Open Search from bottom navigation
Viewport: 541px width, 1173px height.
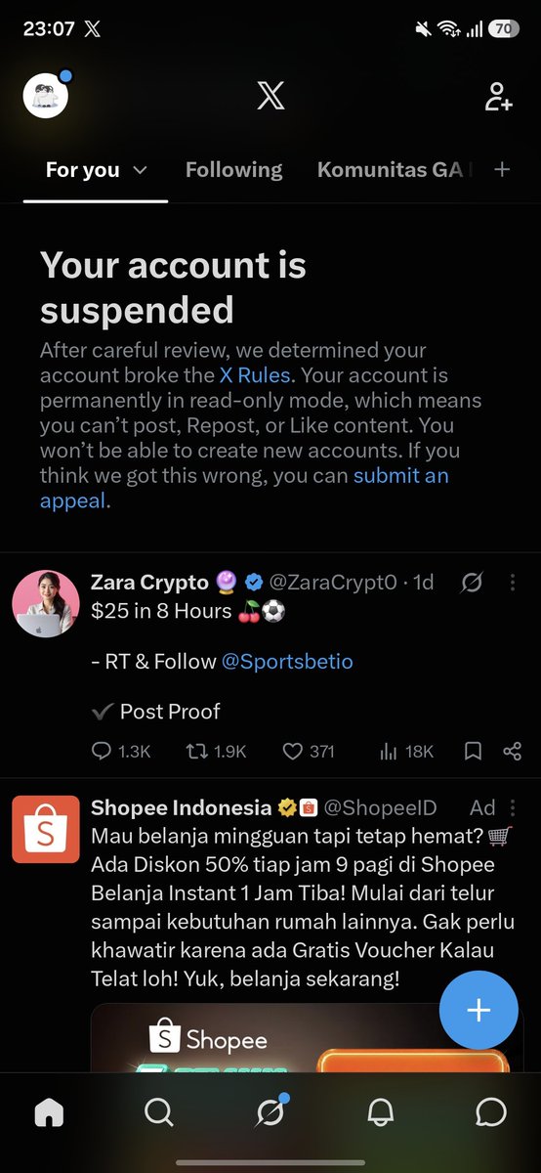[158, 1112]
